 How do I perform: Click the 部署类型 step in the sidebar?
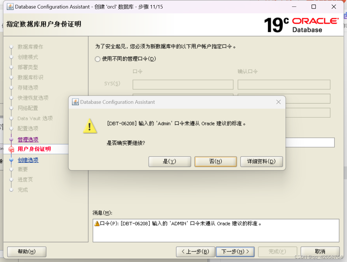coord(28,67)
